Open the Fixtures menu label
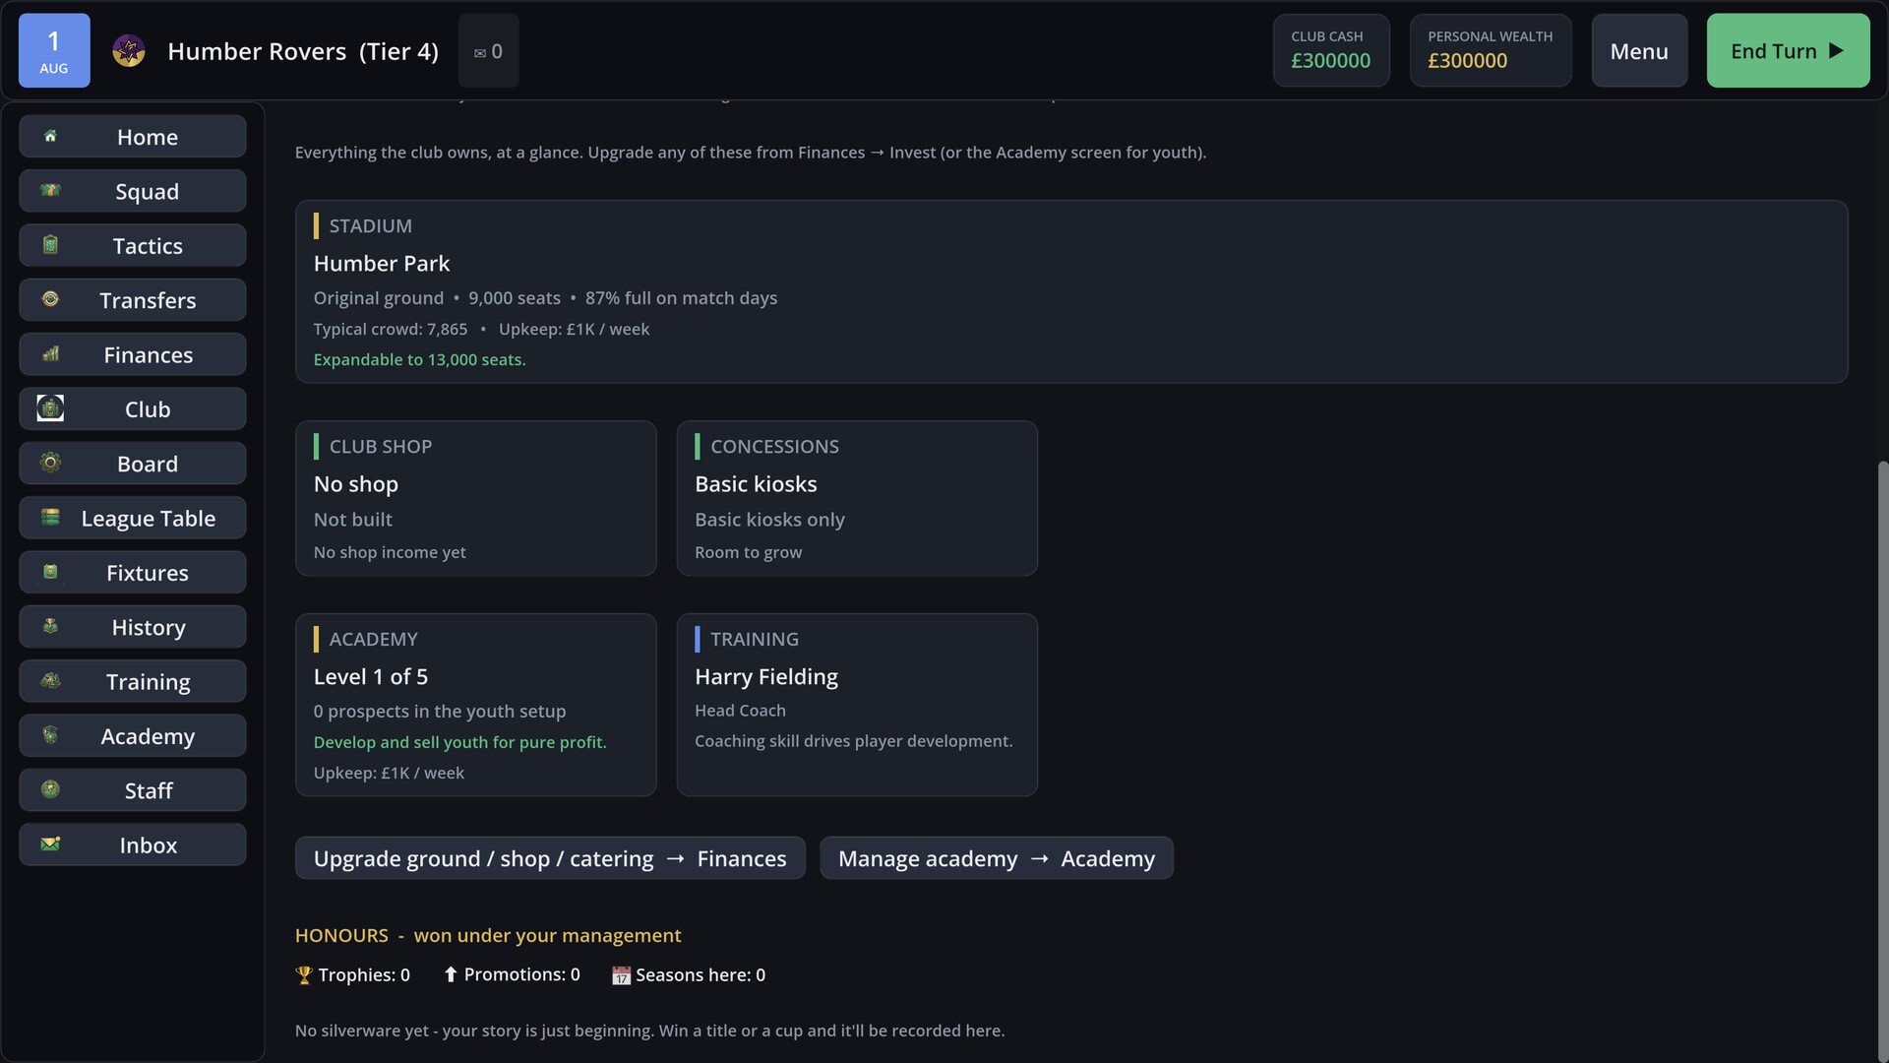This screenshot has width=1889, height=1063. pyautogui.click(x=148, y=573)
